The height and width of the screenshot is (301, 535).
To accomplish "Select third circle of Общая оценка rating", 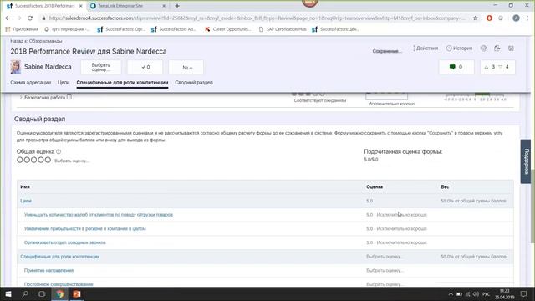I will pos(33,160).
